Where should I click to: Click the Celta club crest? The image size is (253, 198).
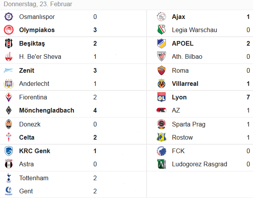pyautogui.click(x=9, y=137)
